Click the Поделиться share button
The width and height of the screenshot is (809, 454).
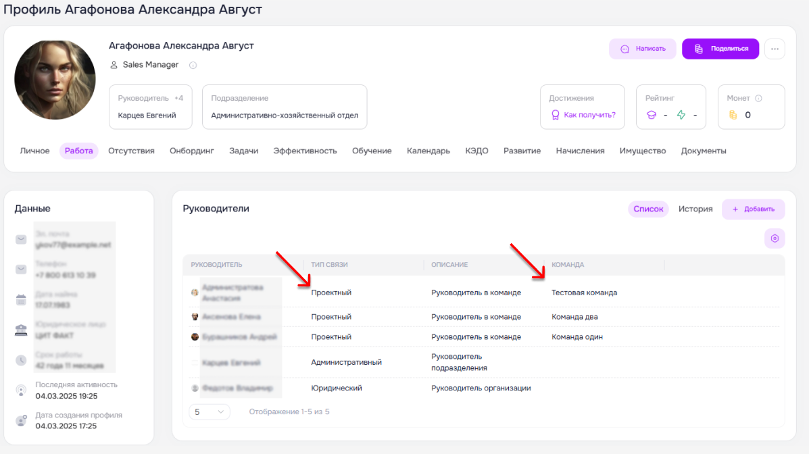[x=720, y=49]
